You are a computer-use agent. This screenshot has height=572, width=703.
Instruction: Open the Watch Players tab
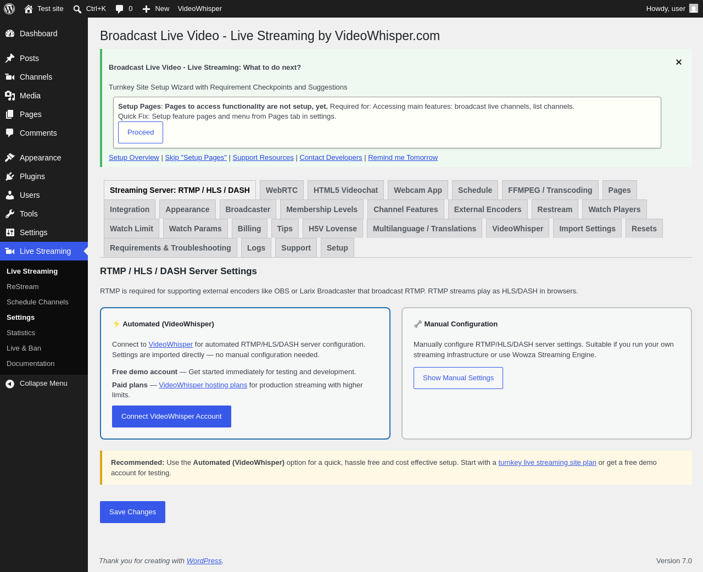(x=615, y=209)
